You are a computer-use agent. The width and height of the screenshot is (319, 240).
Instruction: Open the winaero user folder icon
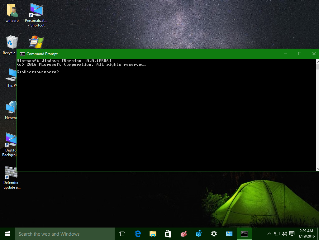(x=12, y=12)
